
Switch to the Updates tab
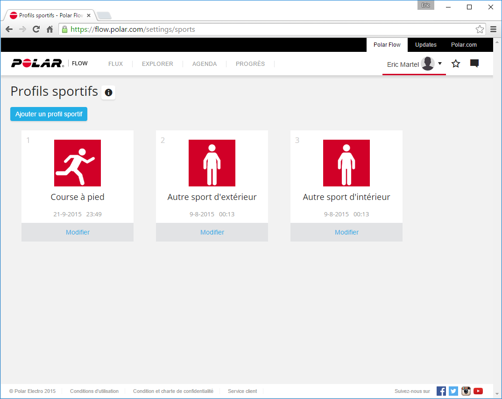(426, 45)
